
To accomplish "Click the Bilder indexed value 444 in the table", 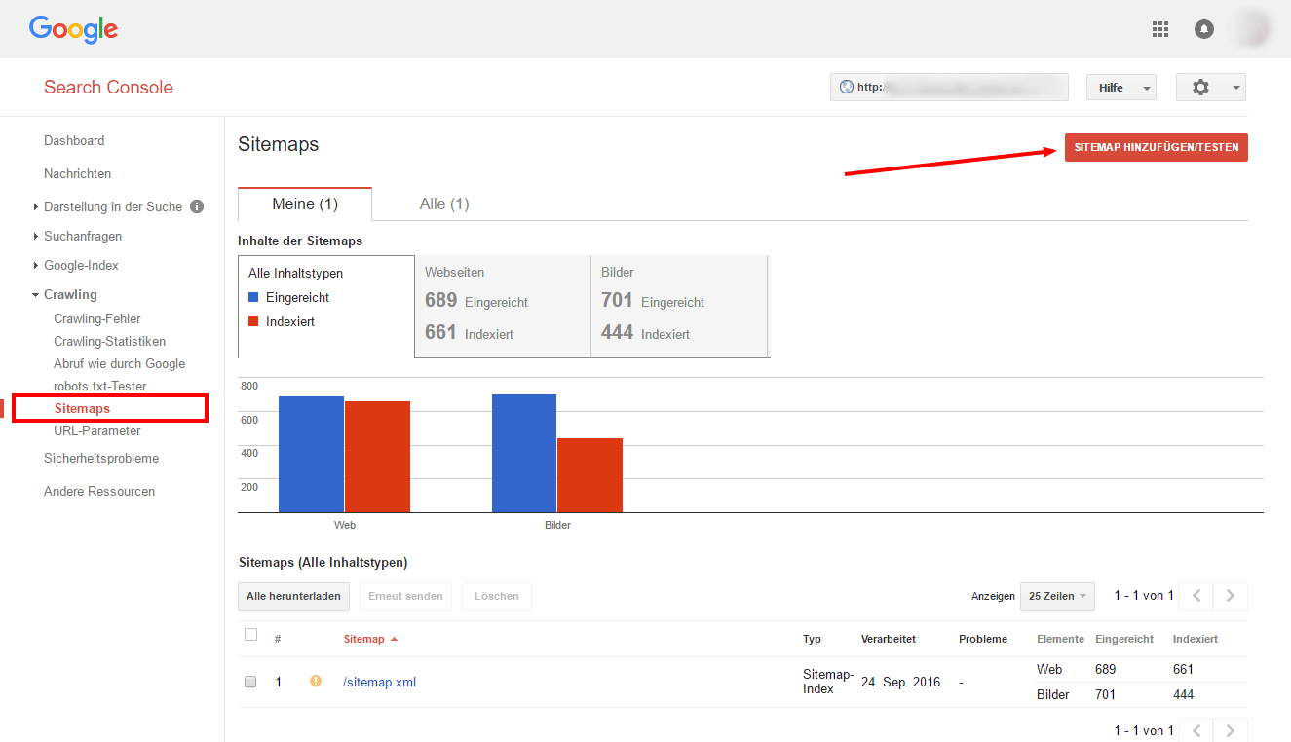I will [1183, 694].
